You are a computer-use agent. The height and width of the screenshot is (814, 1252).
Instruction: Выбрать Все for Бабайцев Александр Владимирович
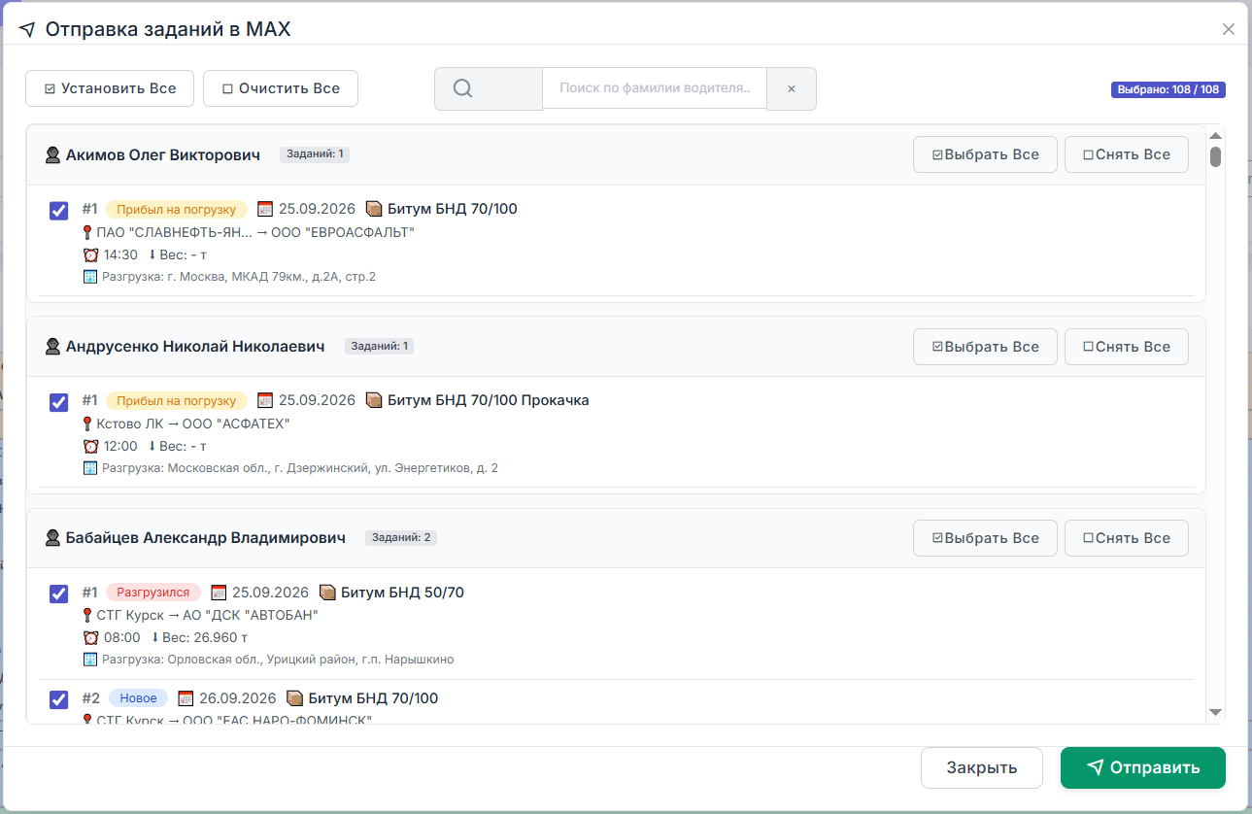[985, 538]
